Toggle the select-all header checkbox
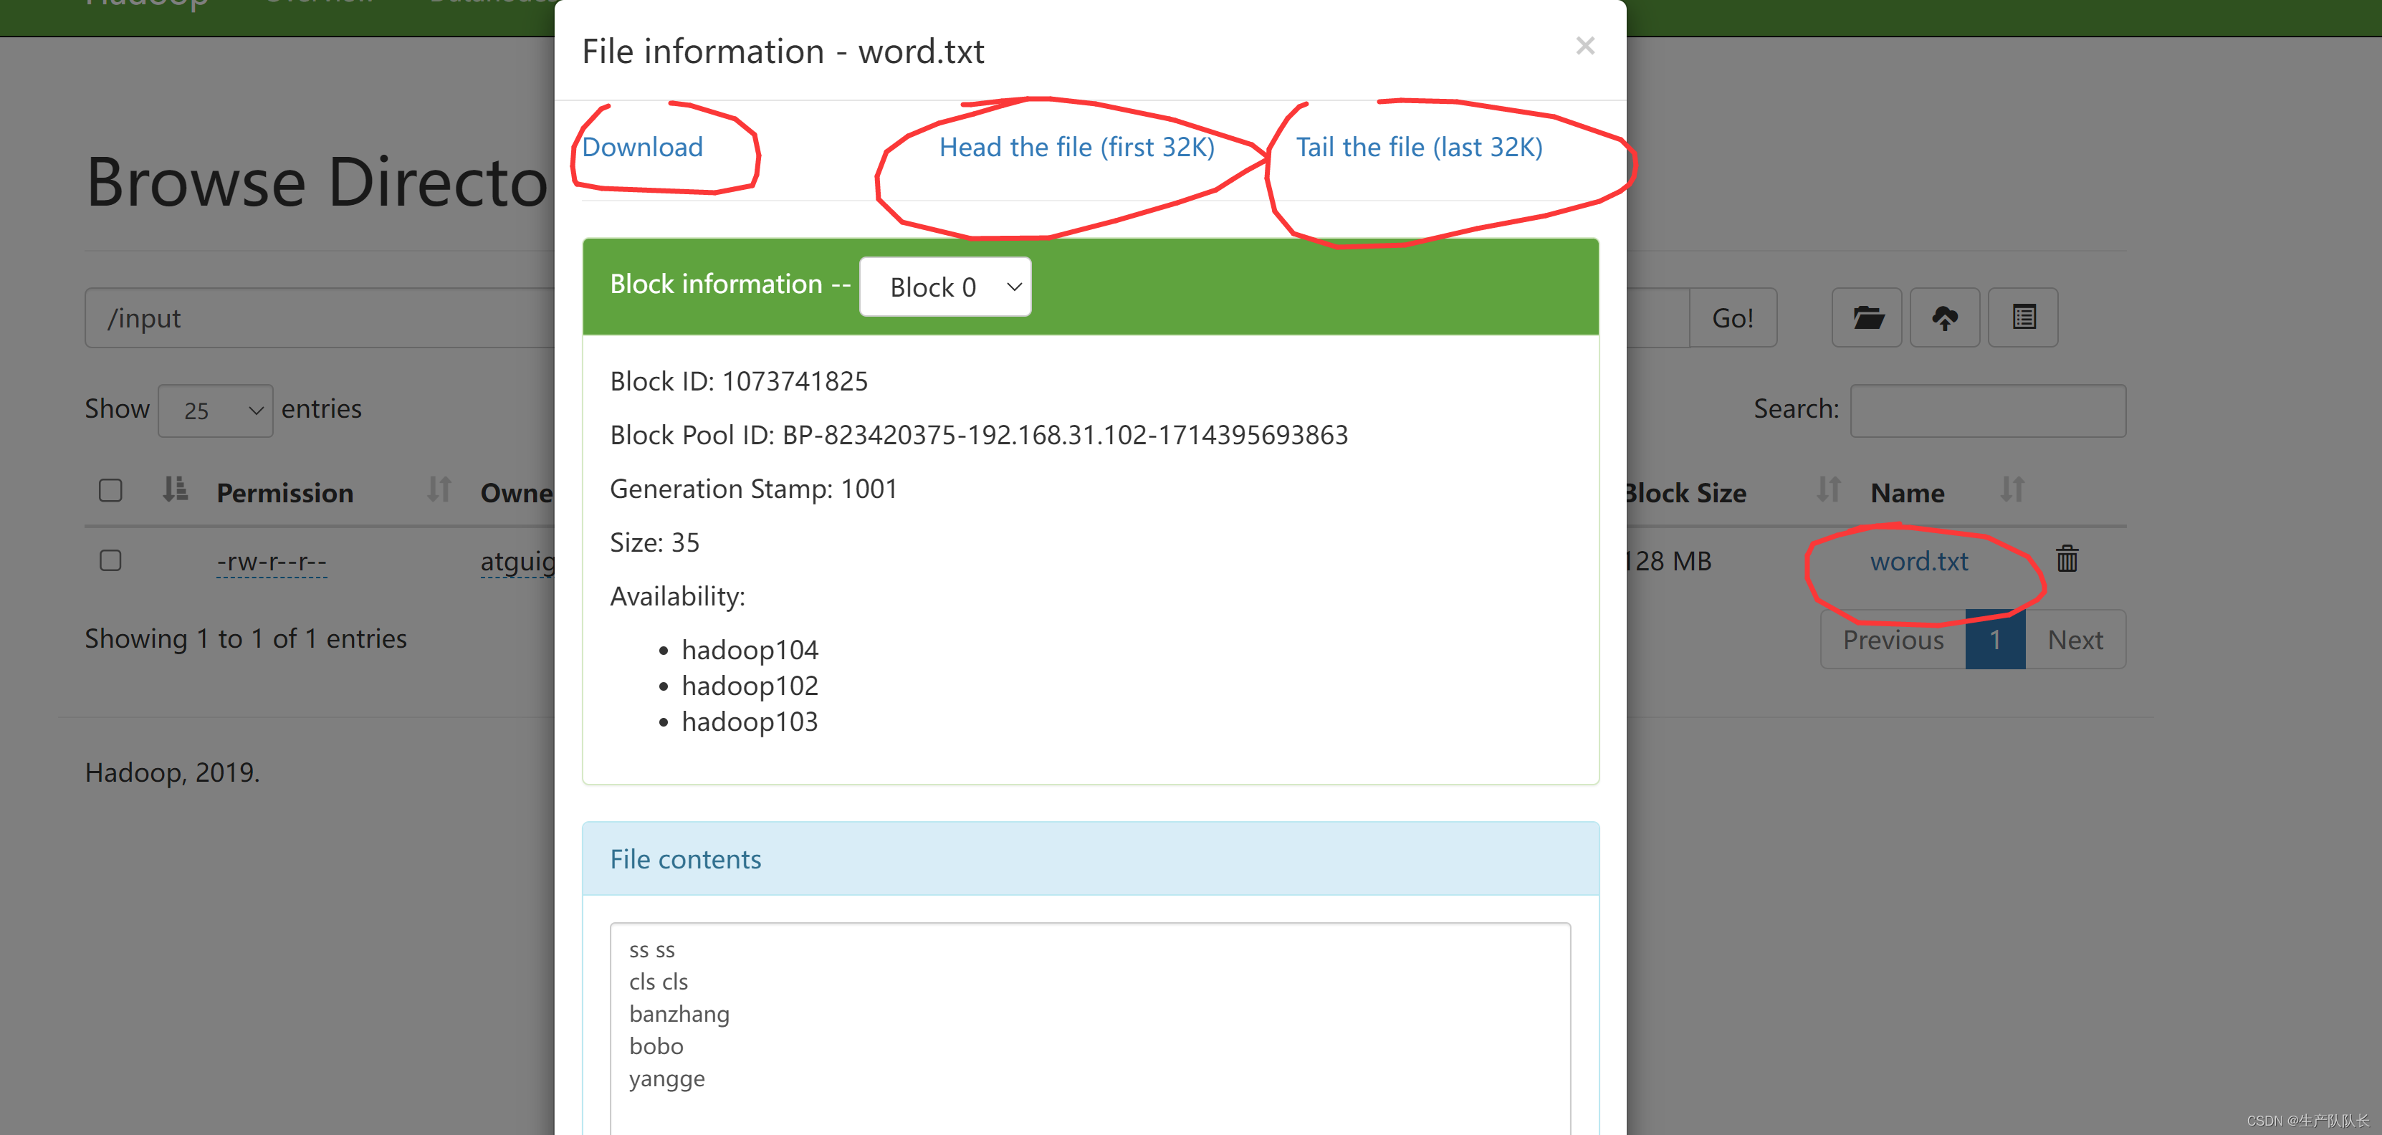2382x1135 pixels. click(111, 490)
